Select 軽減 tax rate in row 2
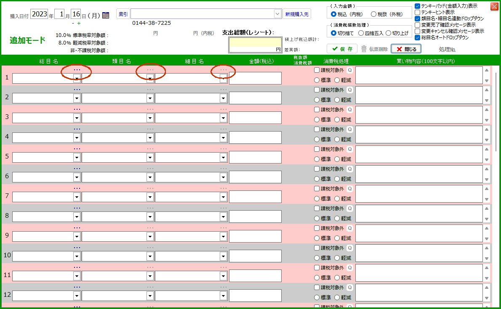 337,100
